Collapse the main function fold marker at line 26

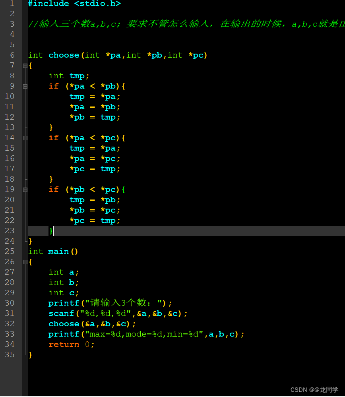pyautogui.click(x=25, y=262)
